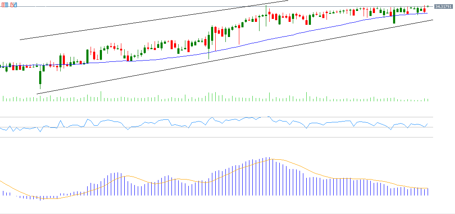The width and height of the screenshot is (455, 214).
Task: Click the 34.31791 current price label
Action: [x=443, y=7]
